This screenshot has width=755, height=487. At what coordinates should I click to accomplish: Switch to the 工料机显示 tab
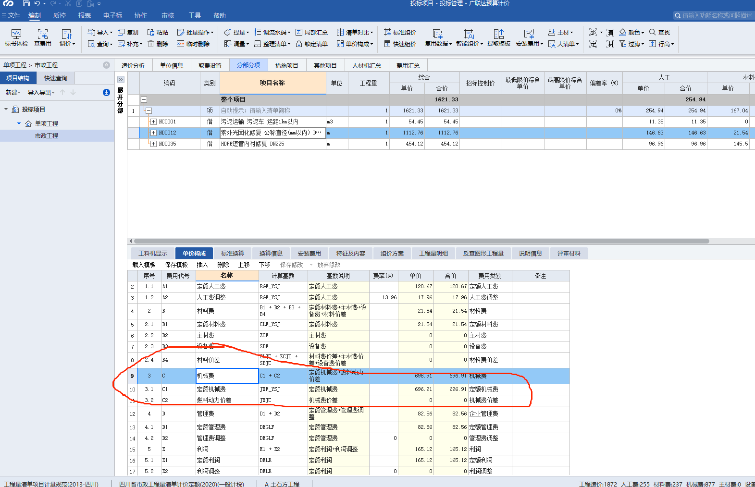(x=153, y=253)
